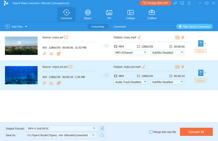Viewport: 218px width, 141px height.
Task: Click Output: enjoy.avi.mp4 file name
Action: click(127, 67)
